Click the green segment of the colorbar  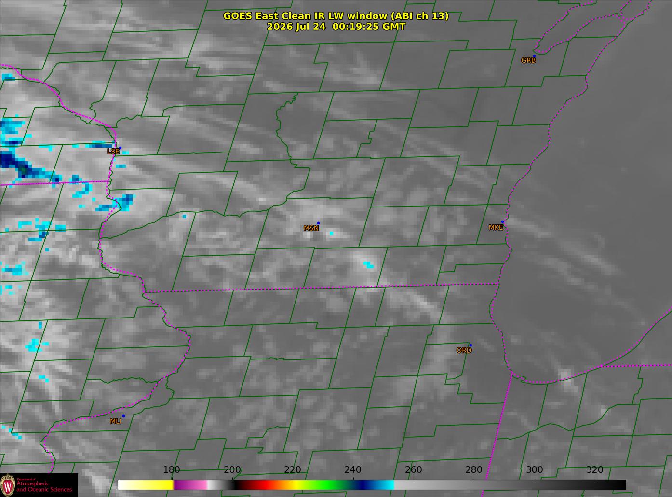coord(328,484)
